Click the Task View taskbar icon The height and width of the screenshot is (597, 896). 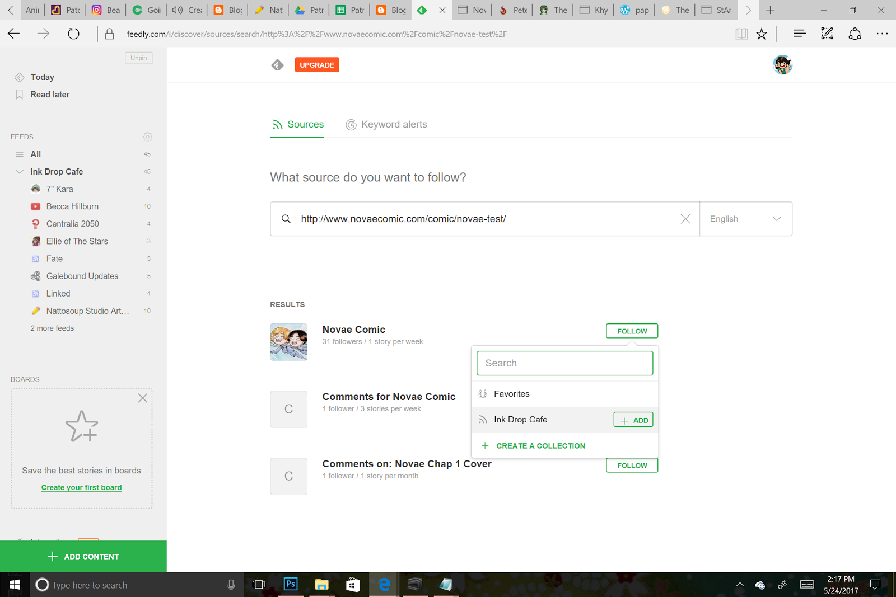[x=259, y=585]
